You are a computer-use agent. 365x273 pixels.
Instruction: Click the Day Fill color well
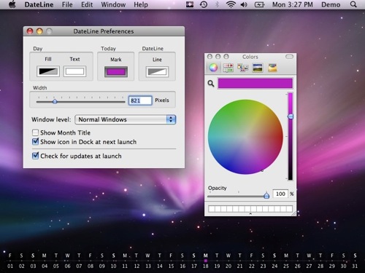click(x=48, y=71)
